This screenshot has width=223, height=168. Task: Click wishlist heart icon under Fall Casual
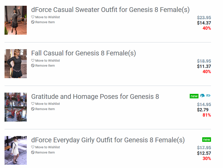33,61
